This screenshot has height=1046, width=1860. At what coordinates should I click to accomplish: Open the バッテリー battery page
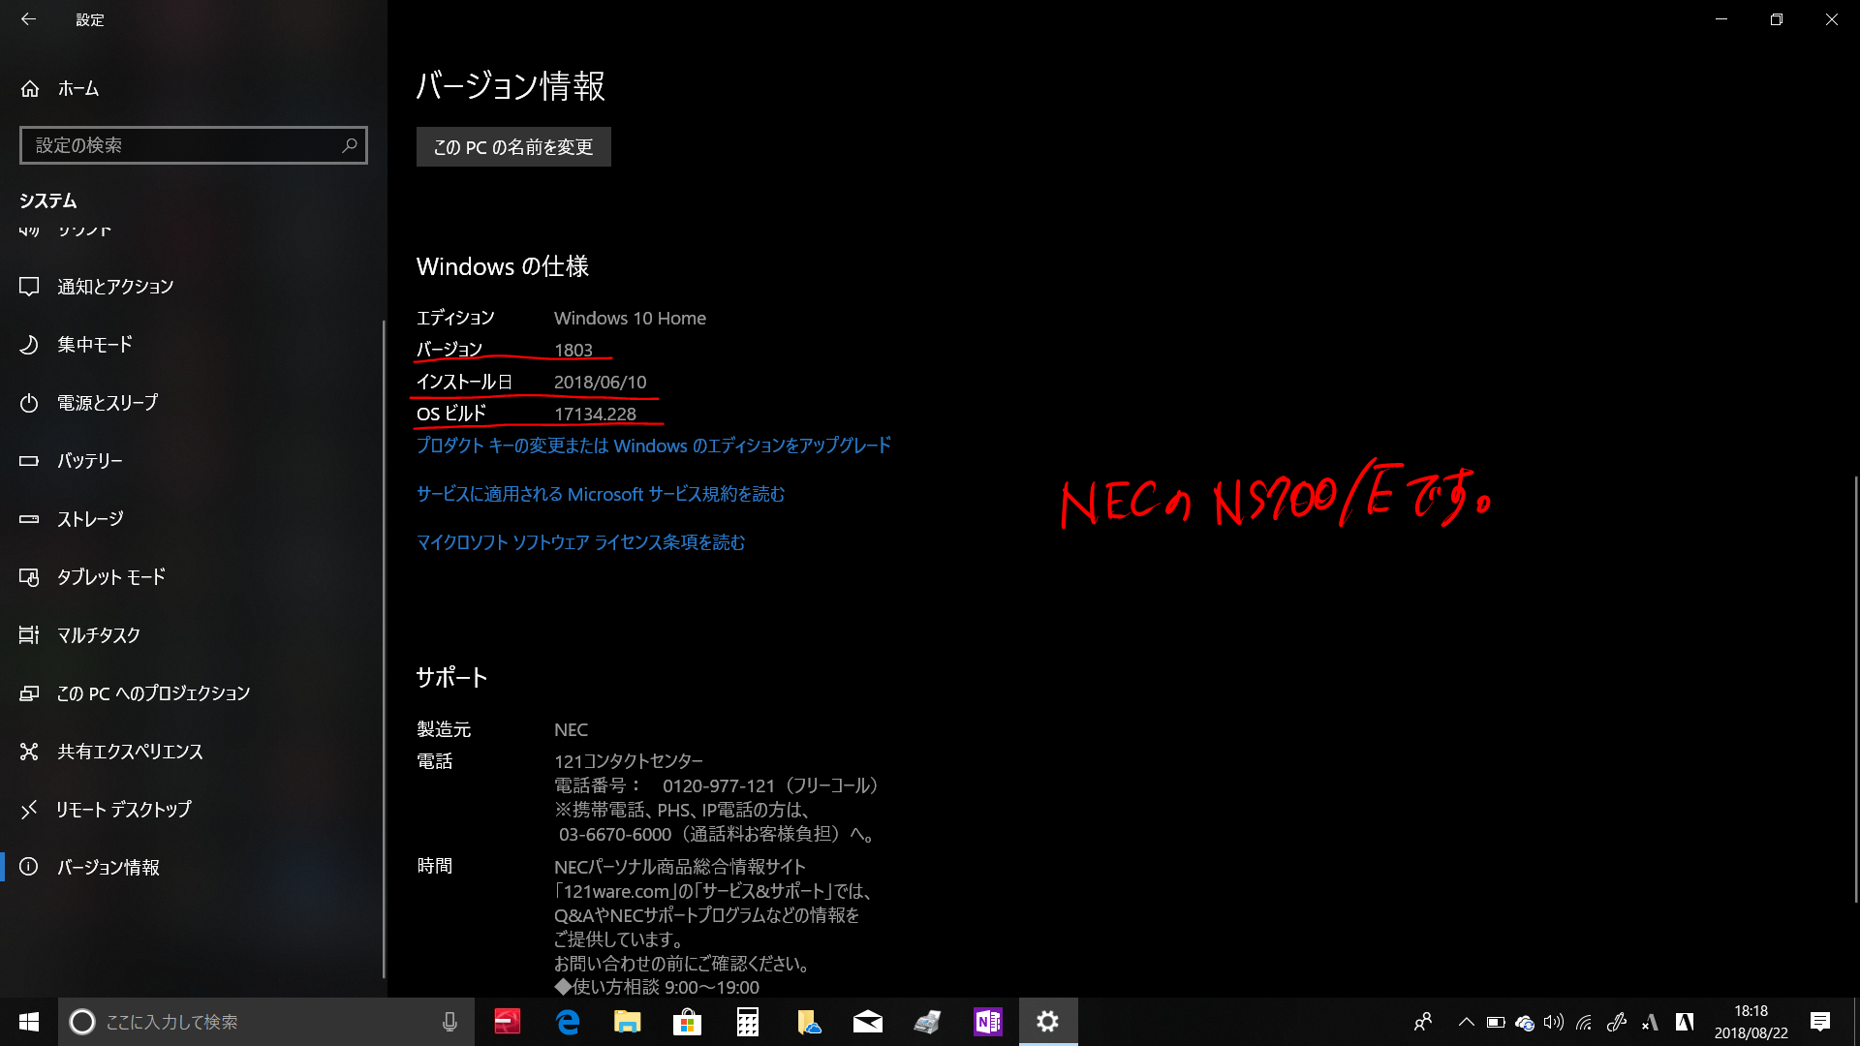click(x=89, y=461)
